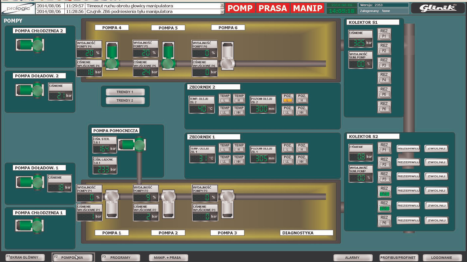Click the Pompa Chłodzenia 2 pump icon

point(30,45)
